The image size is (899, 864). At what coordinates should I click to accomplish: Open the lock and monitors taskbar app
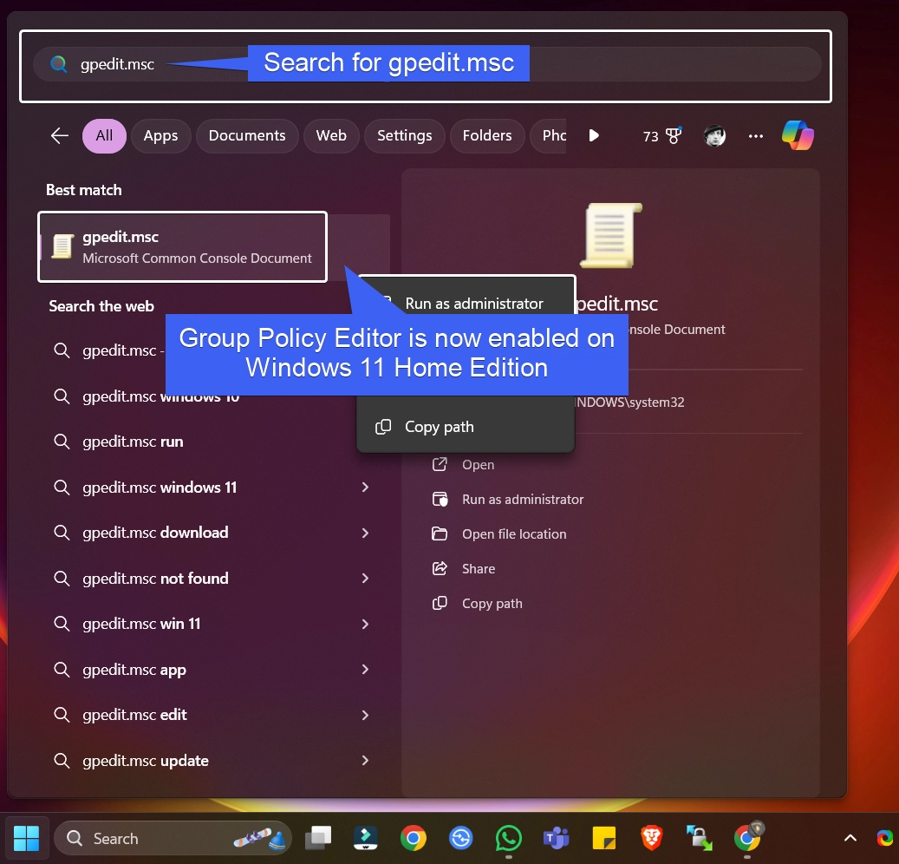pyautogui.click(x=699, y=839)
